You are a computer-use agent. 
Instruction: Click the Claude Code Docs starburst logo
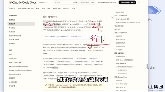[10, 2]
